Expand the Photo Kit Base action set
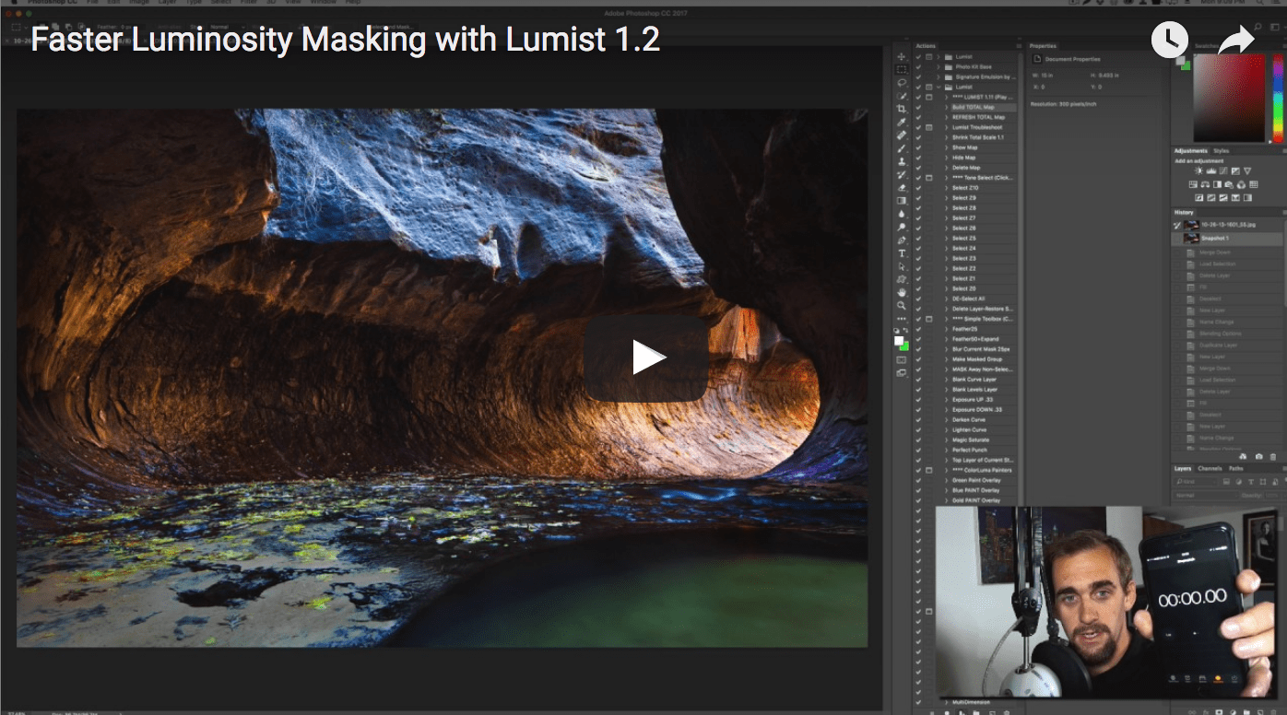The image size is (1287, 715). [x=939, y=67]
